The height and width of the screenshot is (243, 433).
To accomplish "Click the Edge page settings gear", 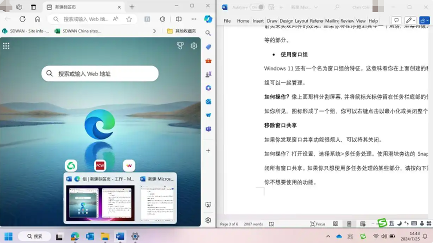I will click(194, 46).
